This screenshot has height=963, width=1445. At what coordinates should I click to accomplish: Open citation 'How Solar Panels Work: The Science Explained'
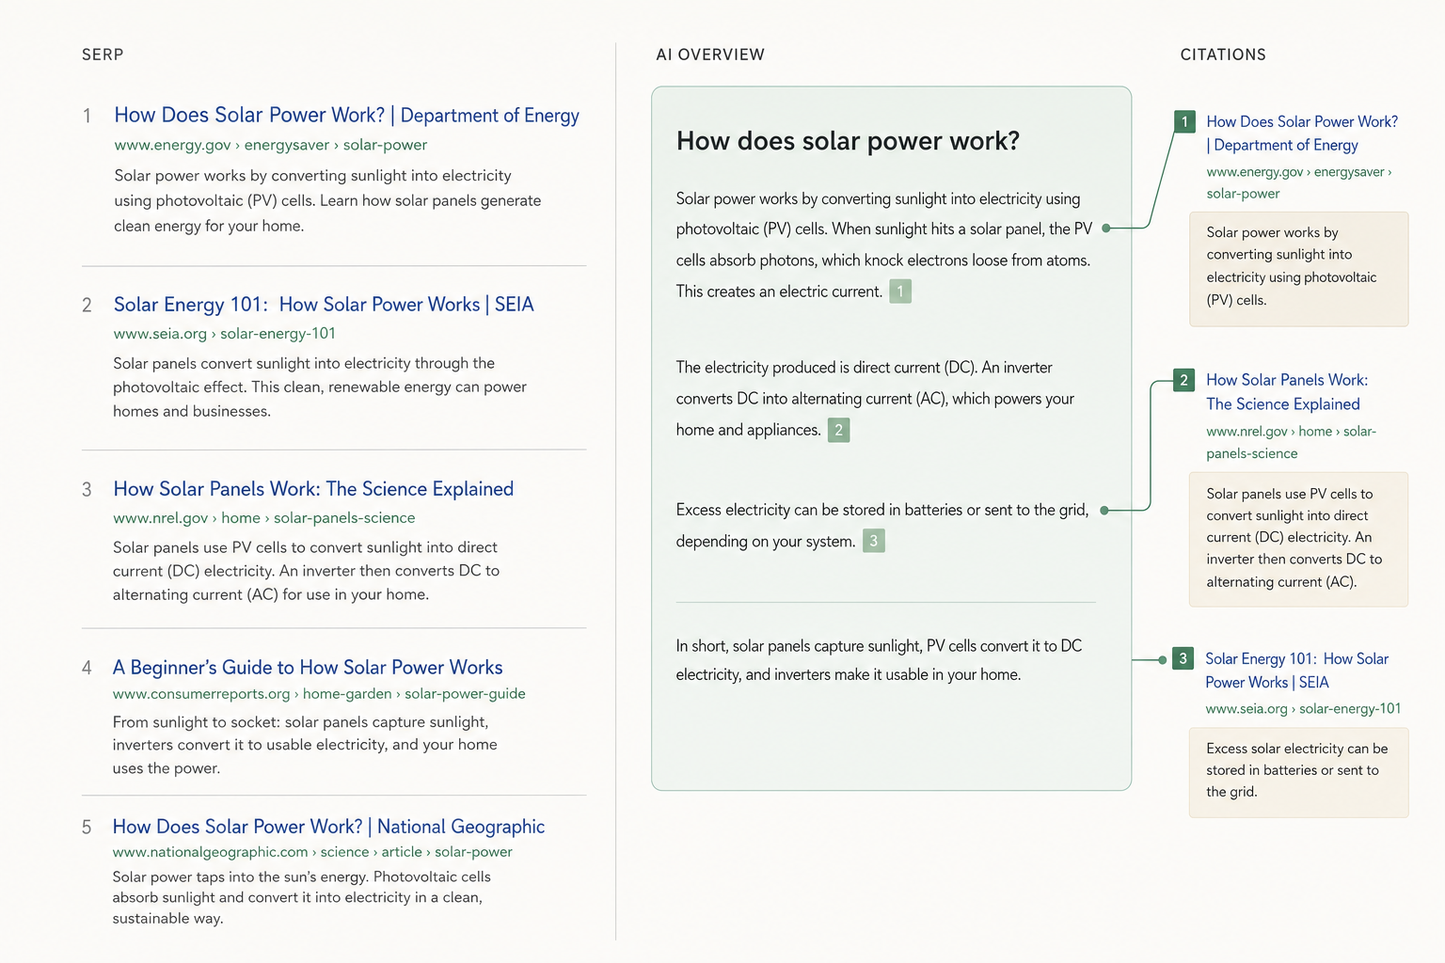point(1287,392)
